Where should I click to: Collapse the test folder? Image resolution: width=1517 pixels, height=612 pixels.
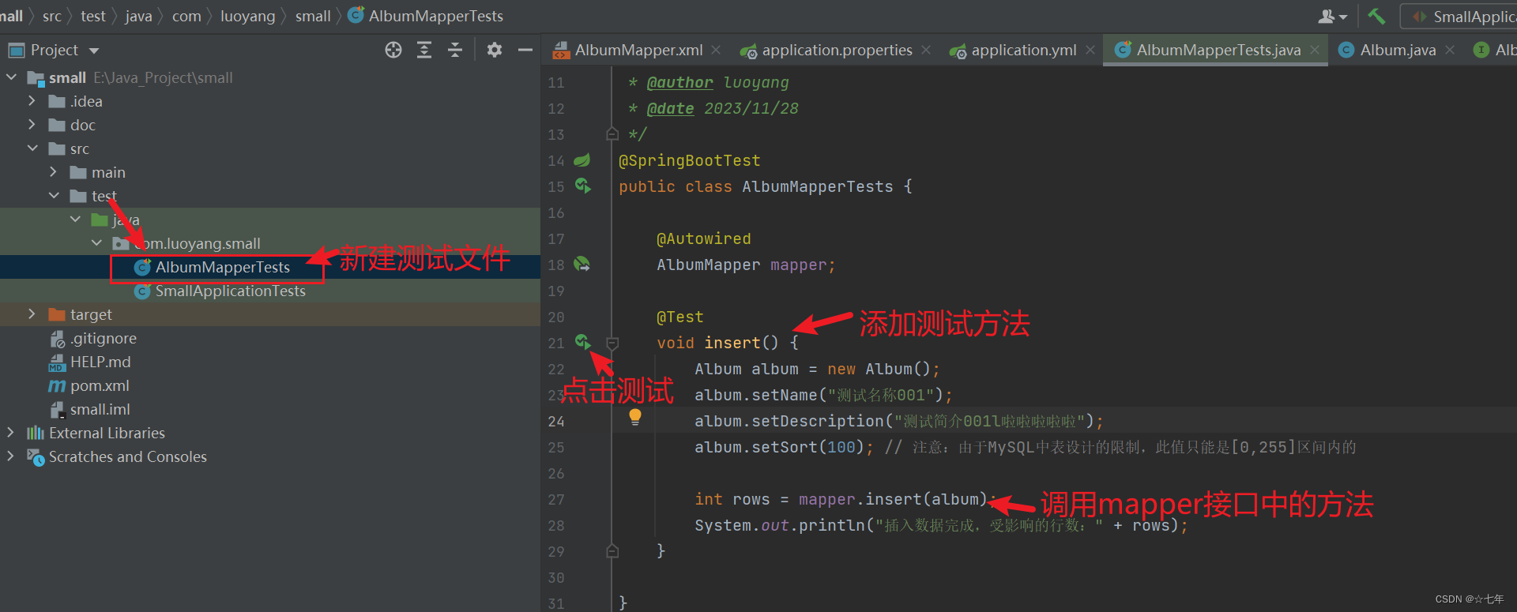[x=54, y=196]
